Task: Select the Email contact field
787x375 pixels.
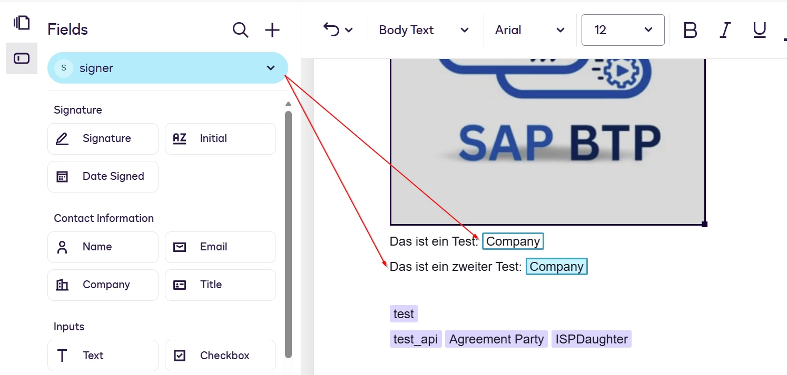Action: tap(220, 247)
